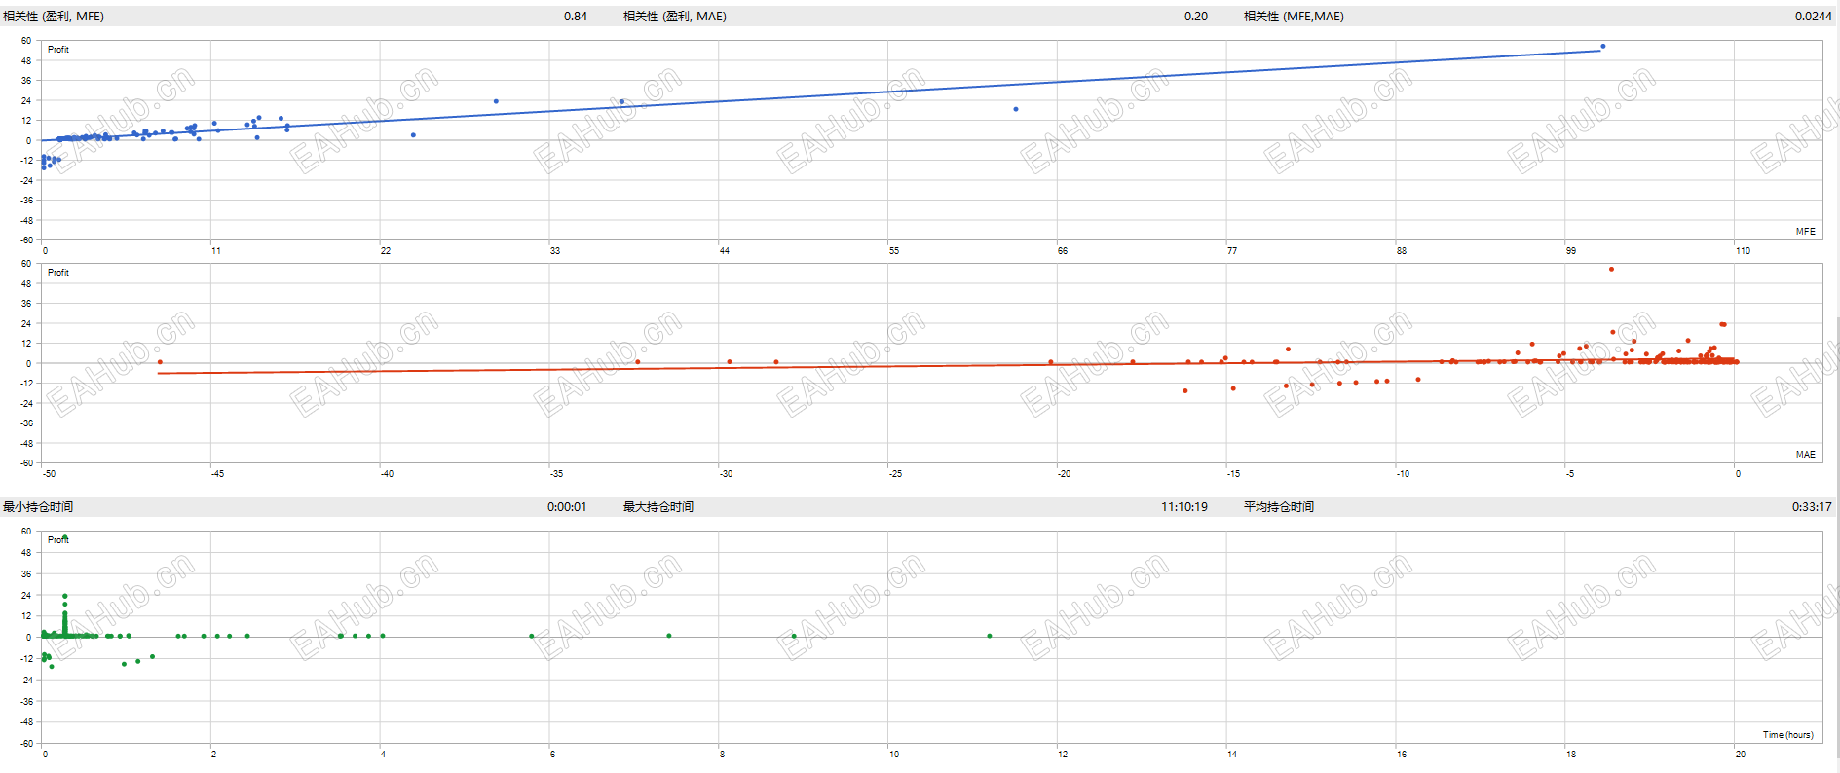Click the 12 tick on the Time axis

coord(1063,755)
